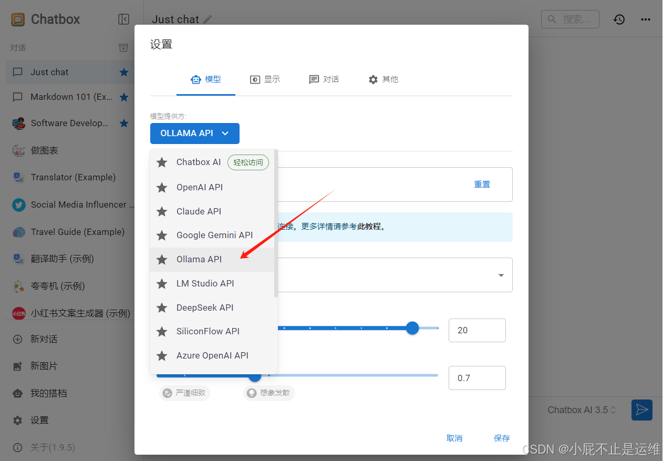Viewport: 663px width, 461px height.
Task: Click the OLLAMA API provider dropdown button
Action: (195, 134)
